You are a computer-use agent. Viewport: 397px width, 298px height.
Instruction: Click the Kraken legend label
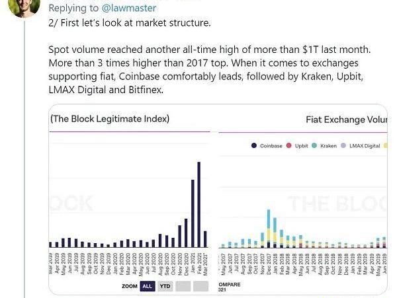click(328, 145)
